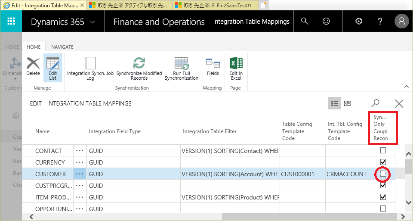Click the CUST000001 template code cell
This screenshot has width=413, height=221.
[302, 174]
